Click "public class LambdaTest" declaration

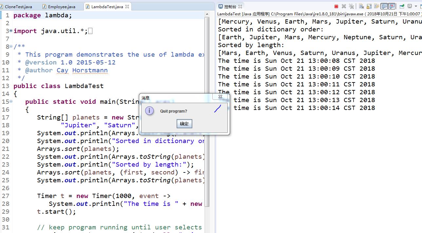pos(59,86)
